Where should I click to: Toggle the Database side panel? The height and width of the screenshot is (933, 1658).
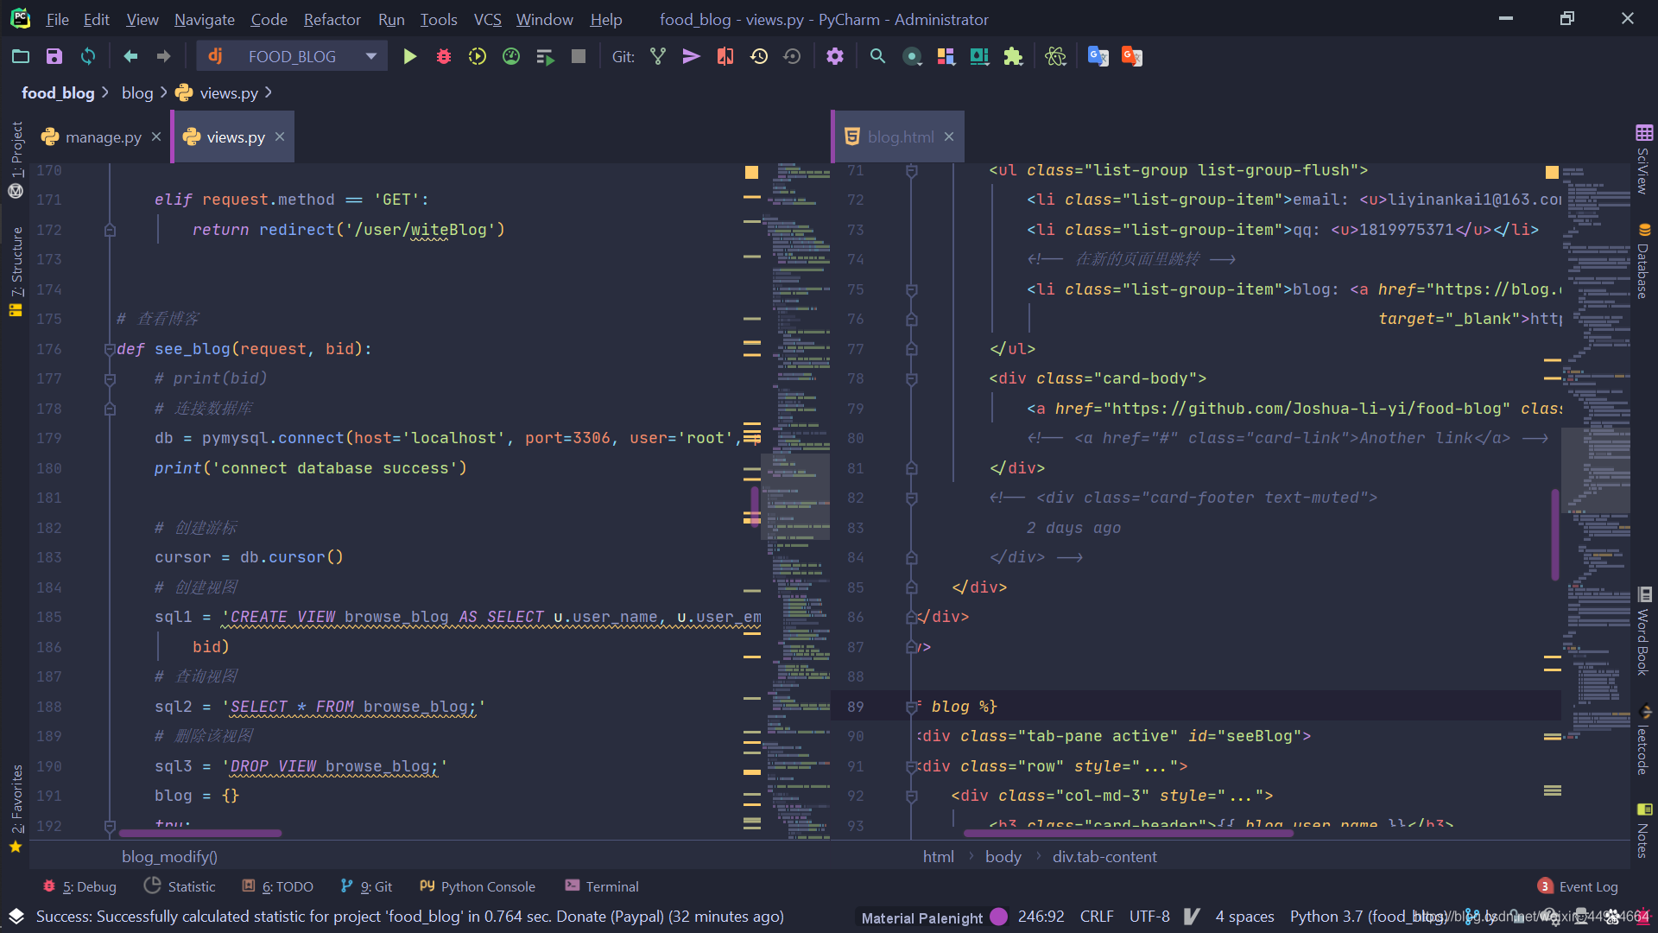(1642, 270)
